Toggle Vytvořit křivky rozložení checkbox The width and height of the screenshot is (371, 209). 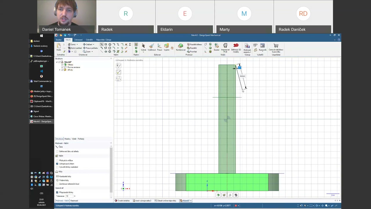tap(57, 167)
